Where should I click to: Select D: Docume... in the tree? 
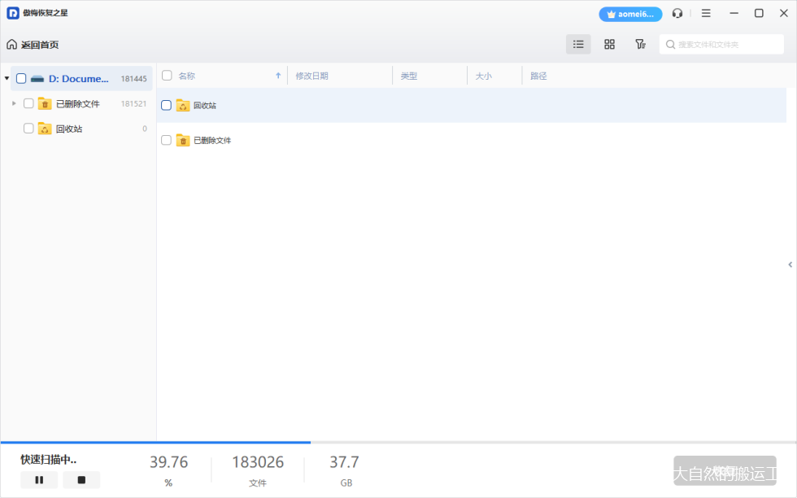point(78,79)
